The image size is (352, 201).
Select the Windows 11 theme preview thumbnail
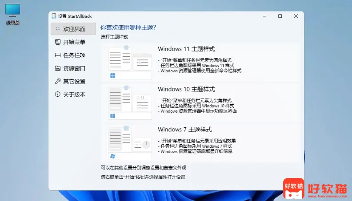pyautogui.click(x=130, y=62)
